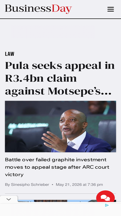Image resolution: width=121 pixels, height=216 pixels.
Task: Click the photo of the man gesturing
Action: pyautogui.click(x=61, y=127)
